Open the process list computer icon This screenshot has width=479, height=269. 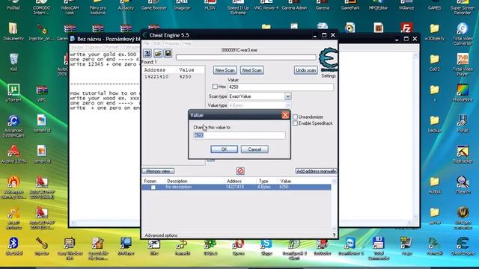[x=147, y=53]
